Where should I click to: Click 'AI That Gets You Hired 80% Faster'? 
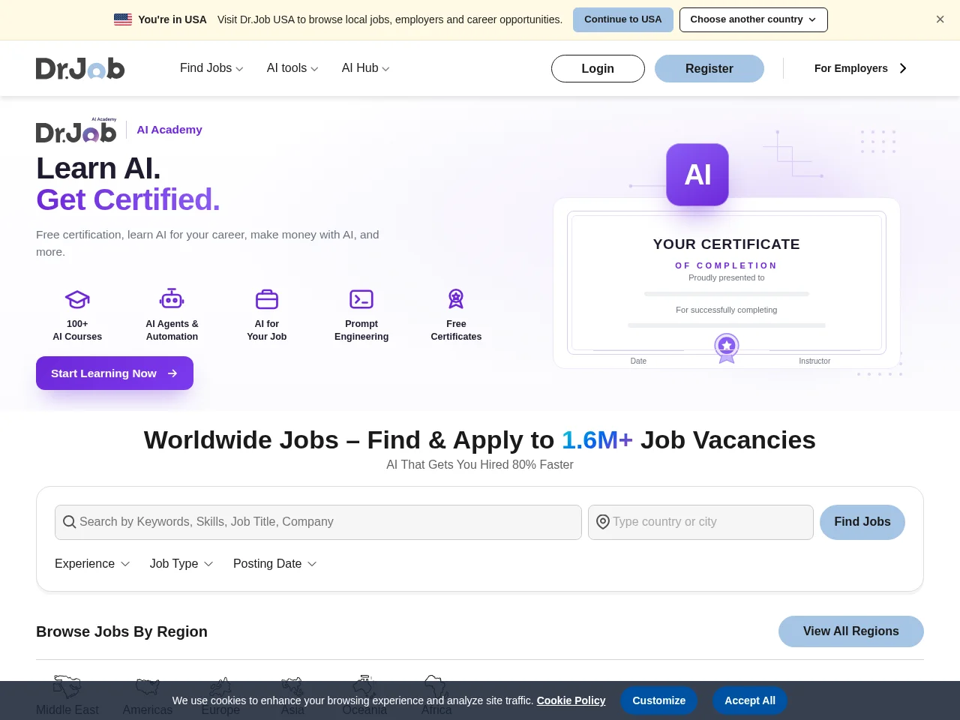click(480, 465)
